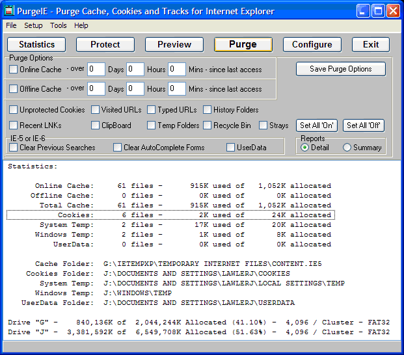Click Online Cache Days input field
The height and width of the screenshot is (355, 404).
coord(96,70)
